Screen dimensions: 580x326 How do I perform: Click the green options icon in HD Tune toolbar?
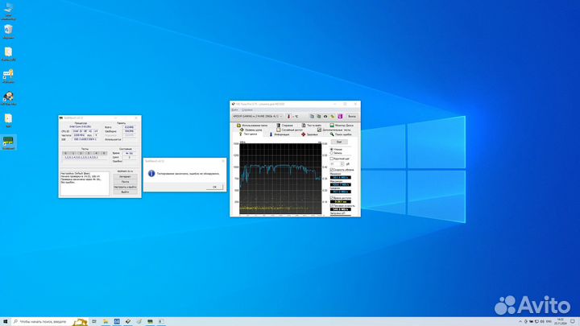click(x=333, y=117)
